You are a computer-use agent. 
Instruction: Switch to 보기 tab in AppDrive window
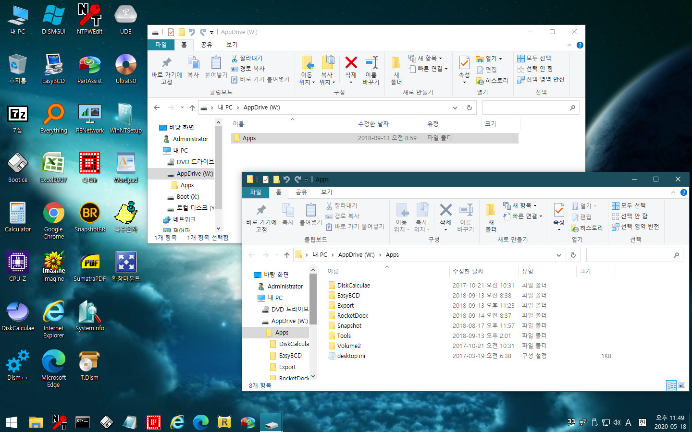click(x=232, y=45)
